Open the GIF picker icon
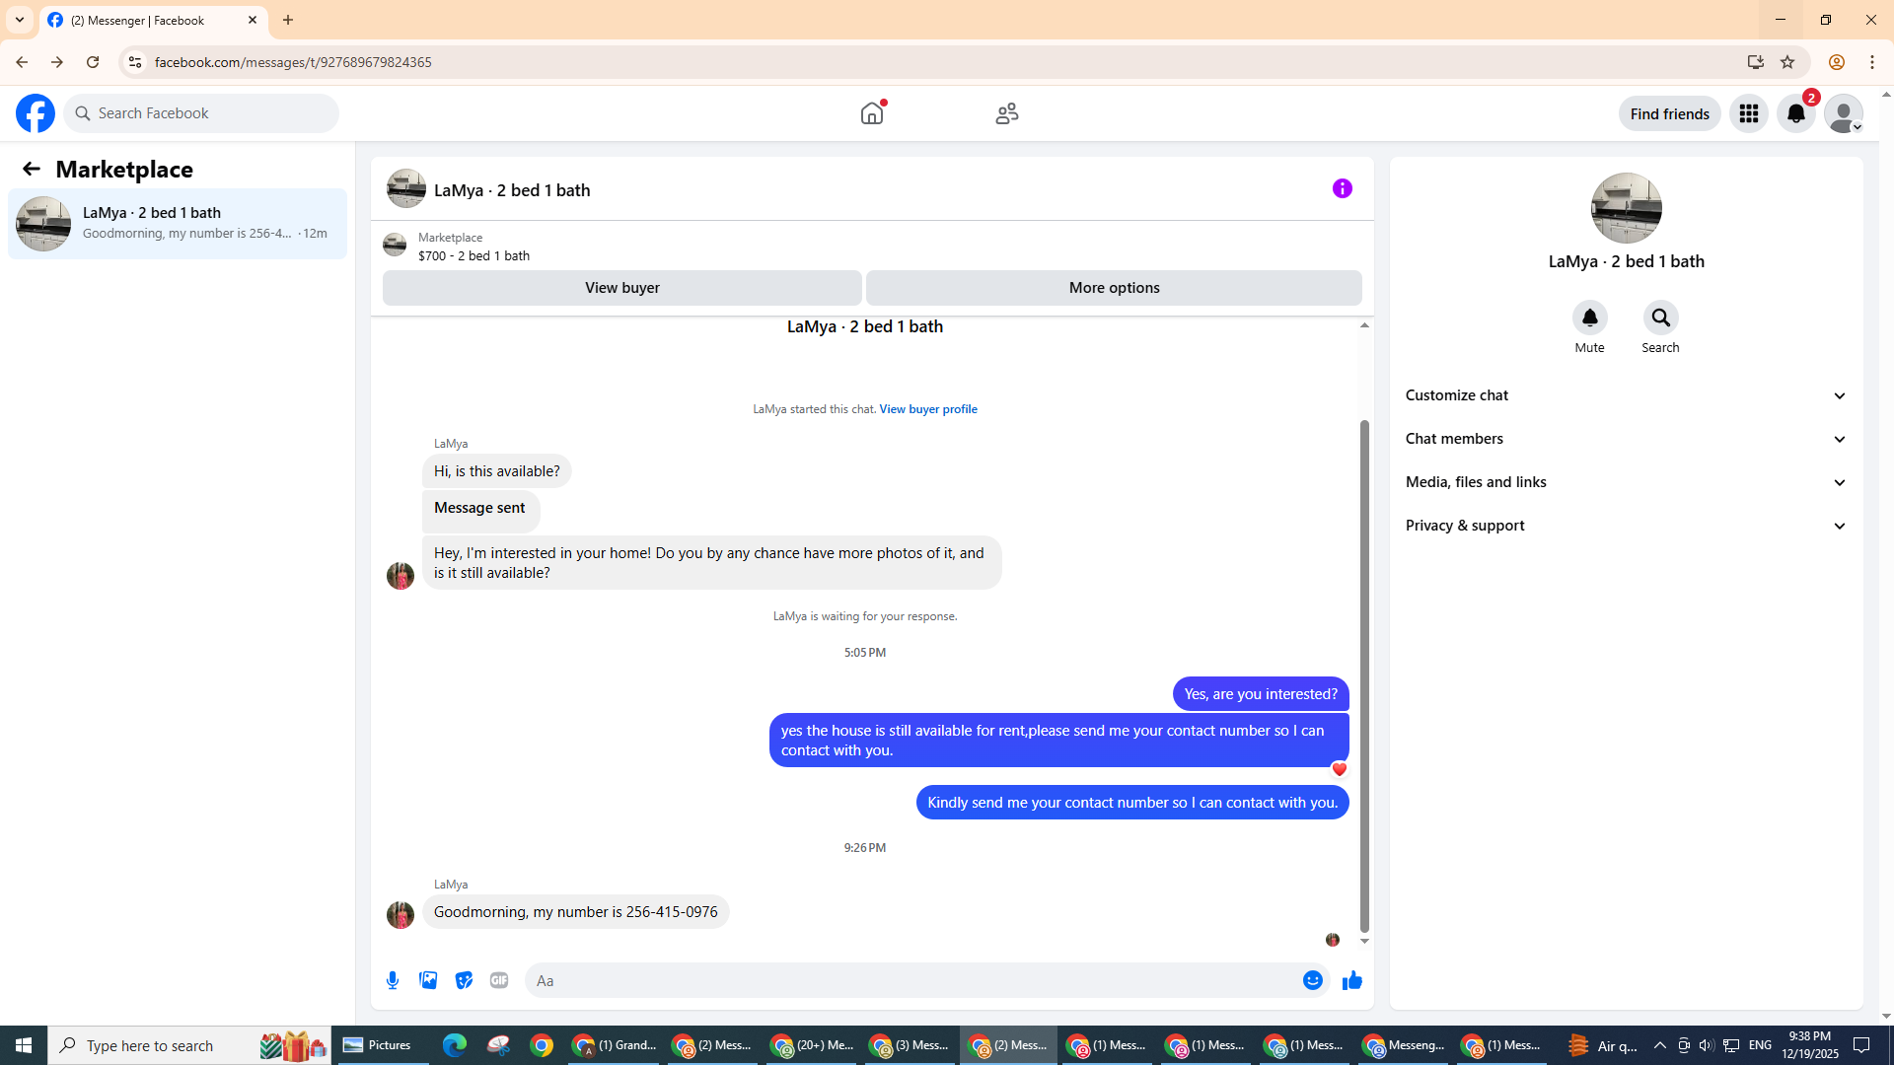Viewport: 1894px width, 1065px height. (x=499, y=980)
